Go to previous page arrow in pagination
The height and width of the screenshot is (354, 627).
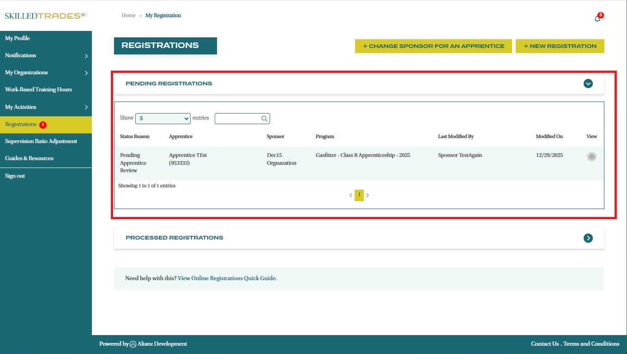[350, 195]
